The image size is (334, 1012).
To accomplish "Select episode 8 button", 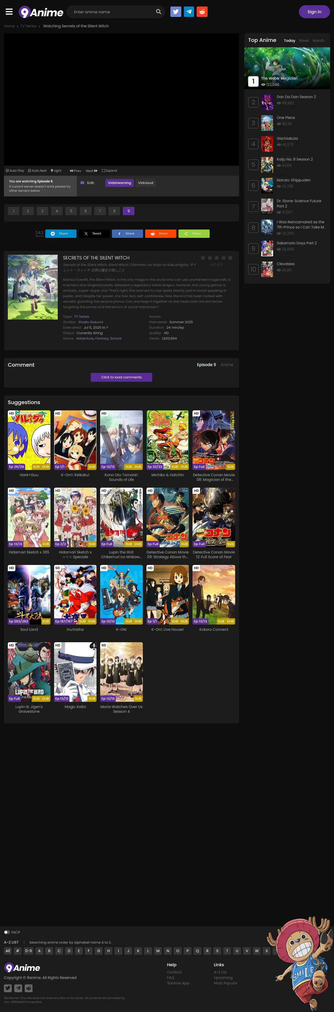I will 114,211.
